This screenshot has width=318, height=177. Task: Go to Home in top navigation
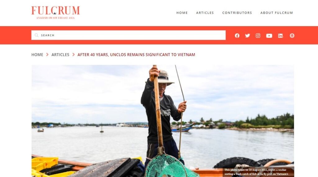click(182, 13)
